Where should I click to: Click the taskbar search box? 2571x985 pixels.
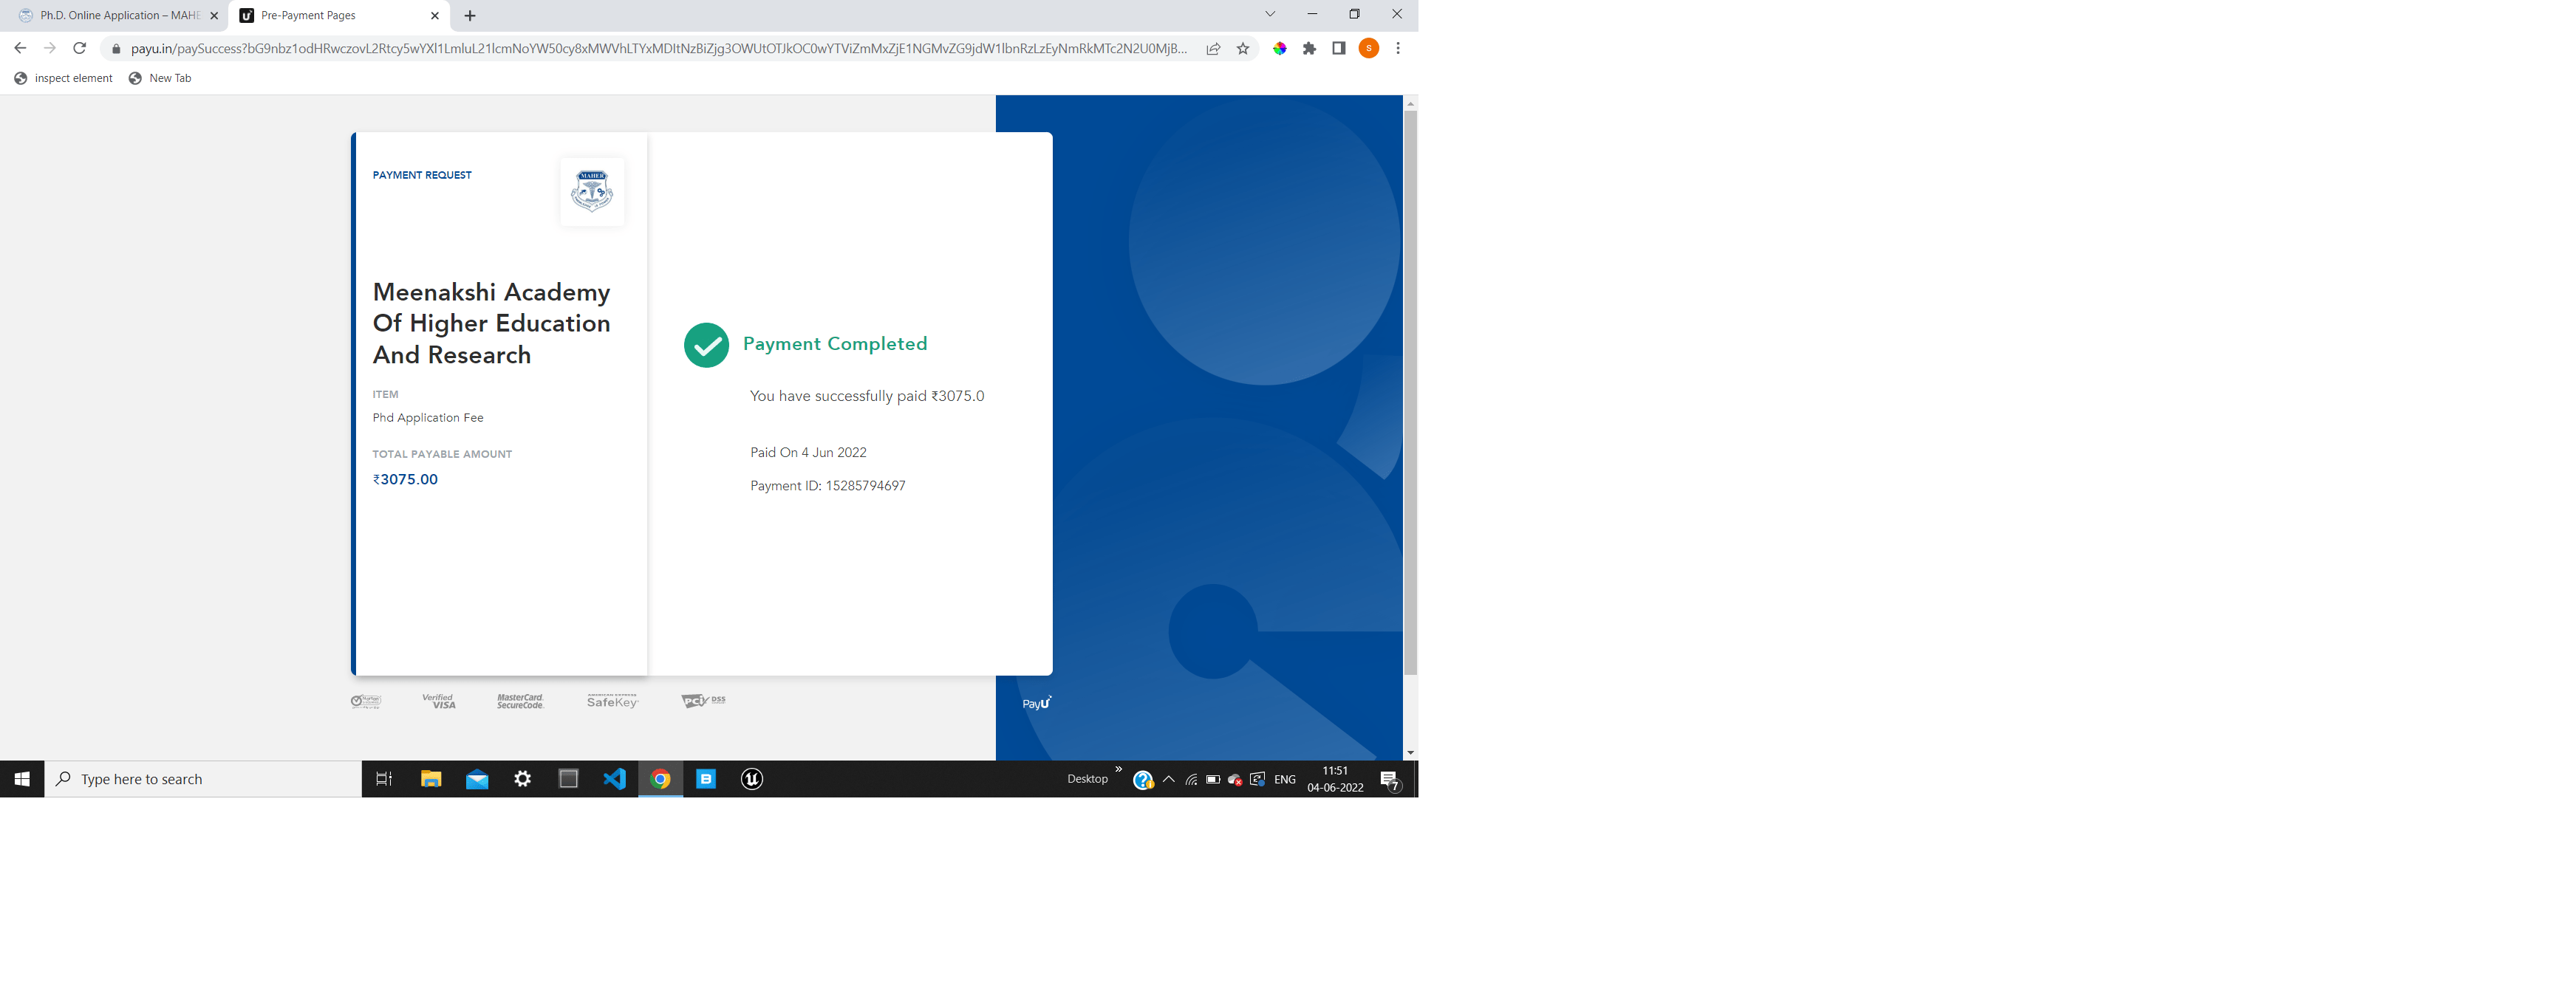[x=204, y=780]
